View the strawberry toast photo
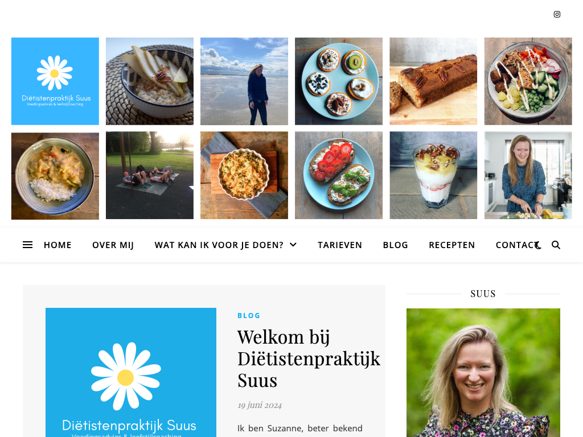The width and height of the screenshot is (583, 437). (339, 175)
